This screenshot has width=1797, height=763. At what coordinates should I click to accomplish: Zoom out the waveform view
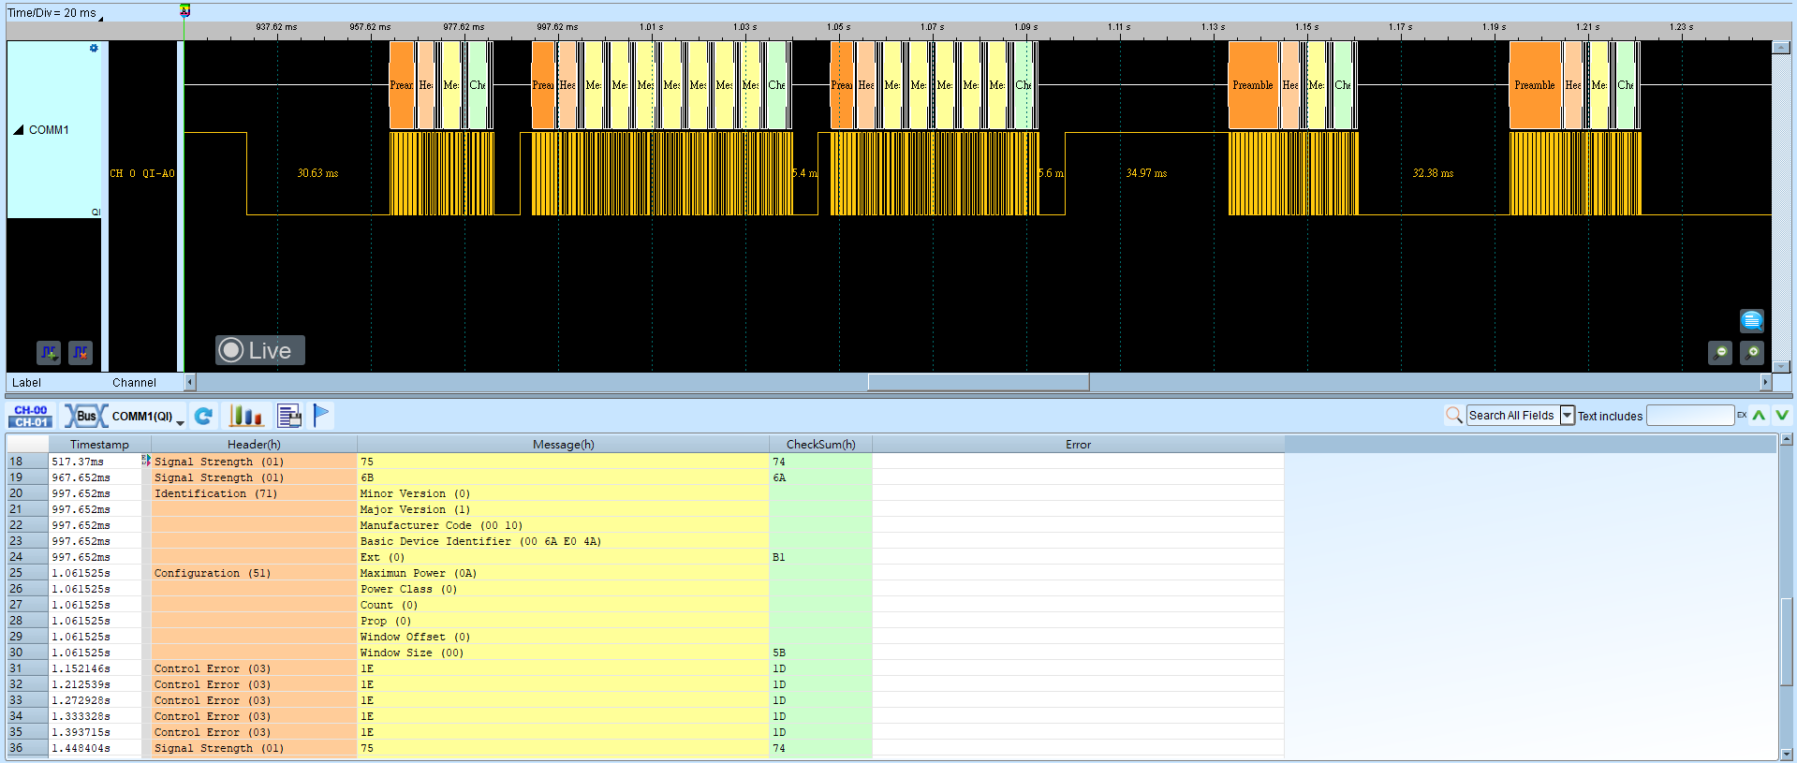click(1720, 353)
